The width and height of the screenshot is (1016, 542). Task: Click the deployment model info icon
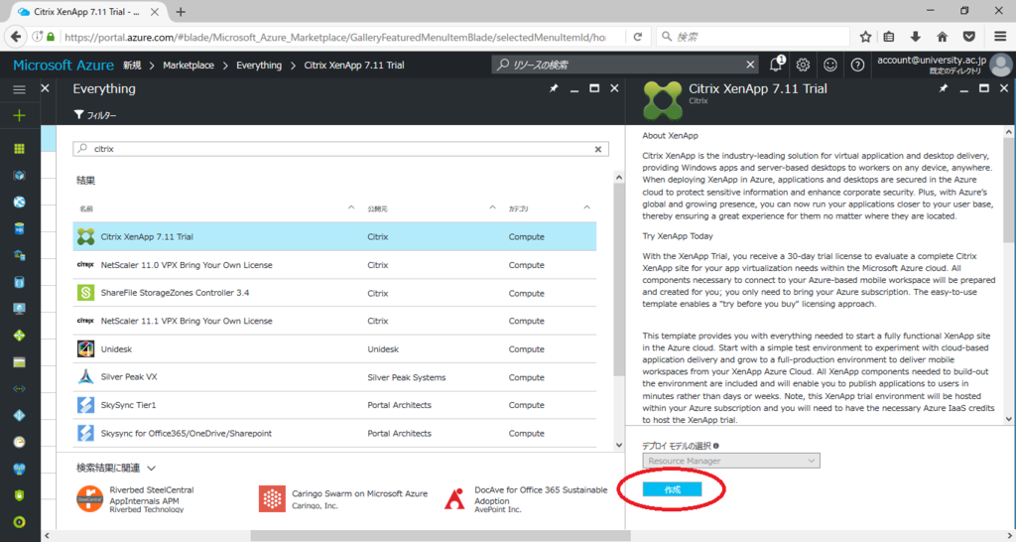(716, 446)
